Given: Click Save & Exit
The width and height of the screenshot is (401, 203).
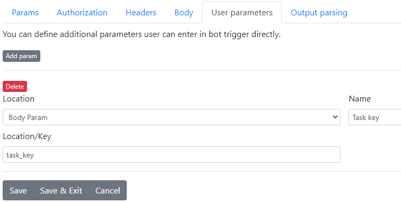Looking at the screenshot, I should click(x=61, y=190).
